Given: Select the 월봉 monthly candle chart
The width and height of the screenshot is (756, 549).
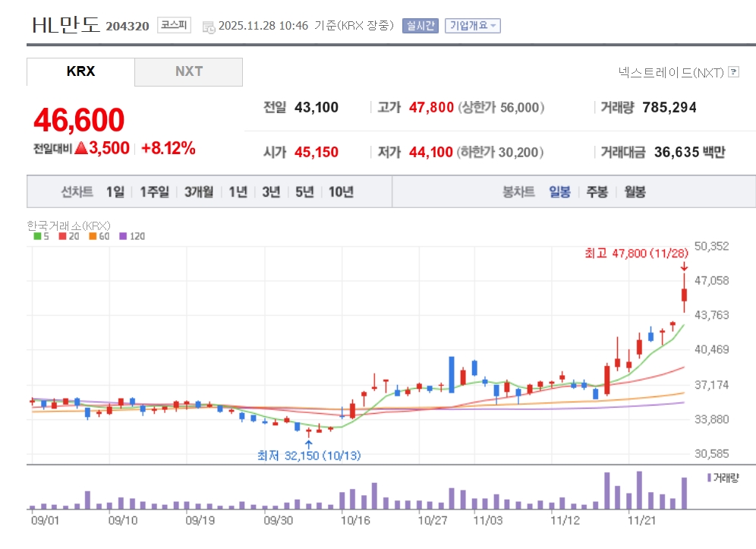Looking at the screenshot, I should point(635,192).
